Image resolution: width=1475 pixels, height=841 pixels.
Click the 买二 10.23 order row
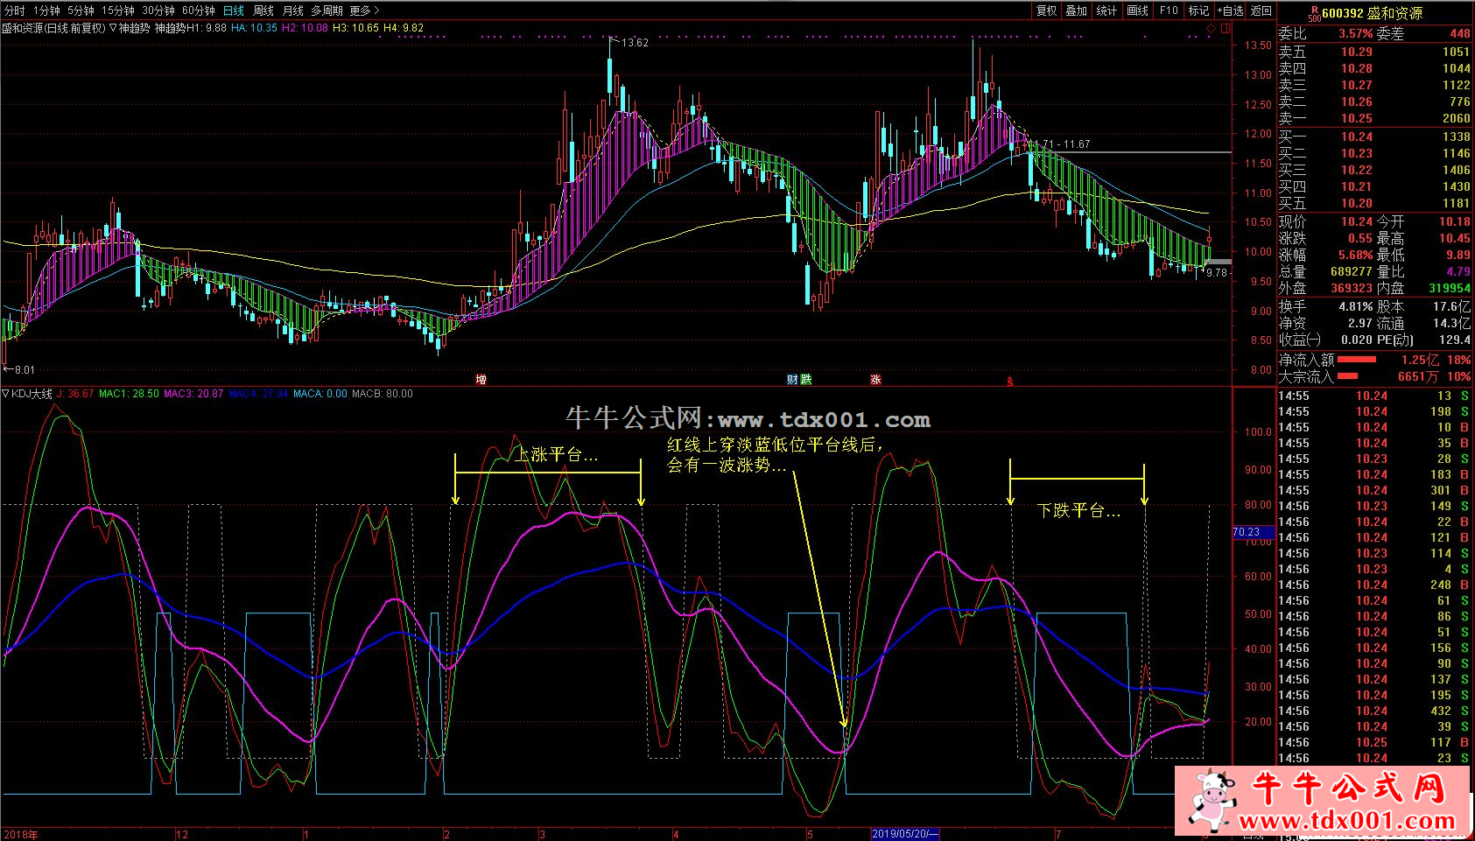(x=1374, y=153)
